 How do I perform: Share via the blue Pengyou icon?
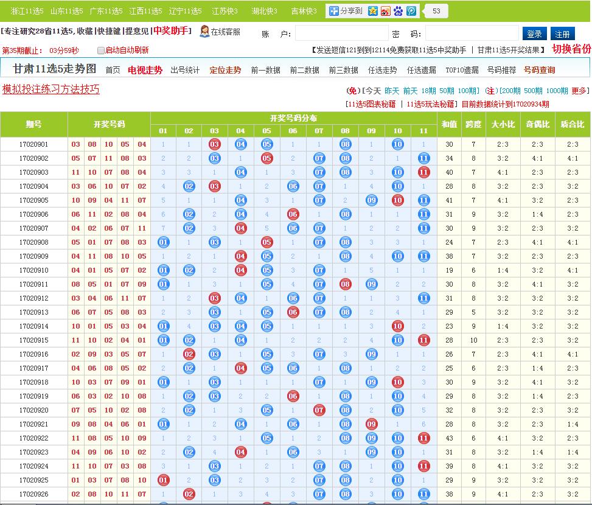point(411,11)
